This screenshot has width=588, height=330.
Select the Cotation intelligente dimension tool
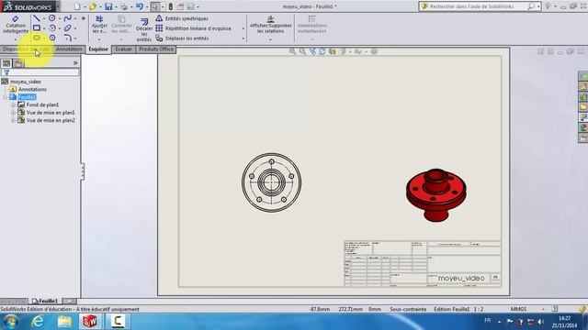[16, 25]
